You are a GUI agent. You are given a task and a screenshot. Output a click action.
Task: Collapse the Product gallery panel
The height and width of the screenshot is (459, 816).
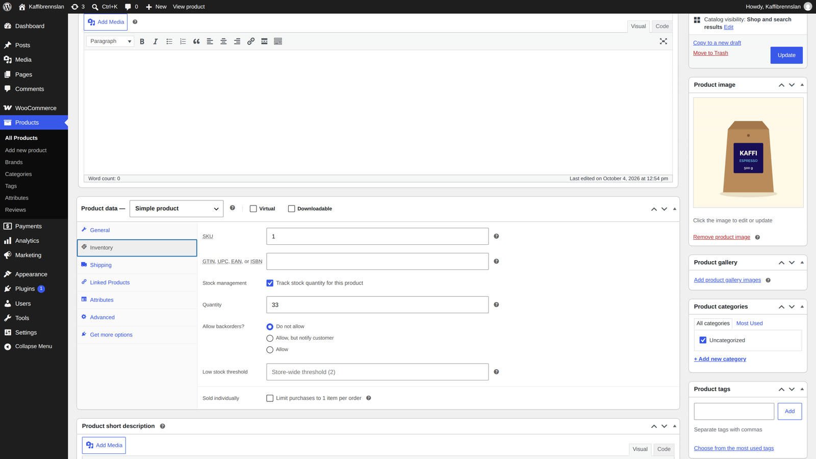click(x=802, y=262)
